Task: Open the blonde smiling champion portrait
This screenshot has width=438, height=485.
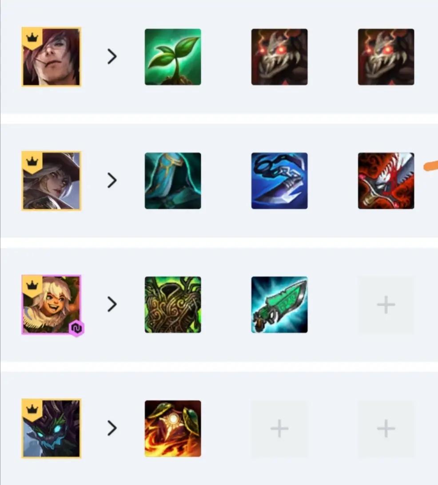Action: [x=51, y=305]
